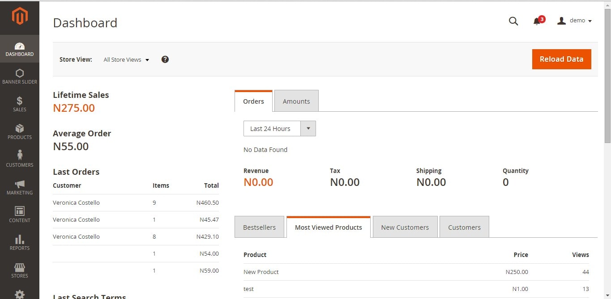
Task: Click the Store View help question icon
Action: [165, 59]
